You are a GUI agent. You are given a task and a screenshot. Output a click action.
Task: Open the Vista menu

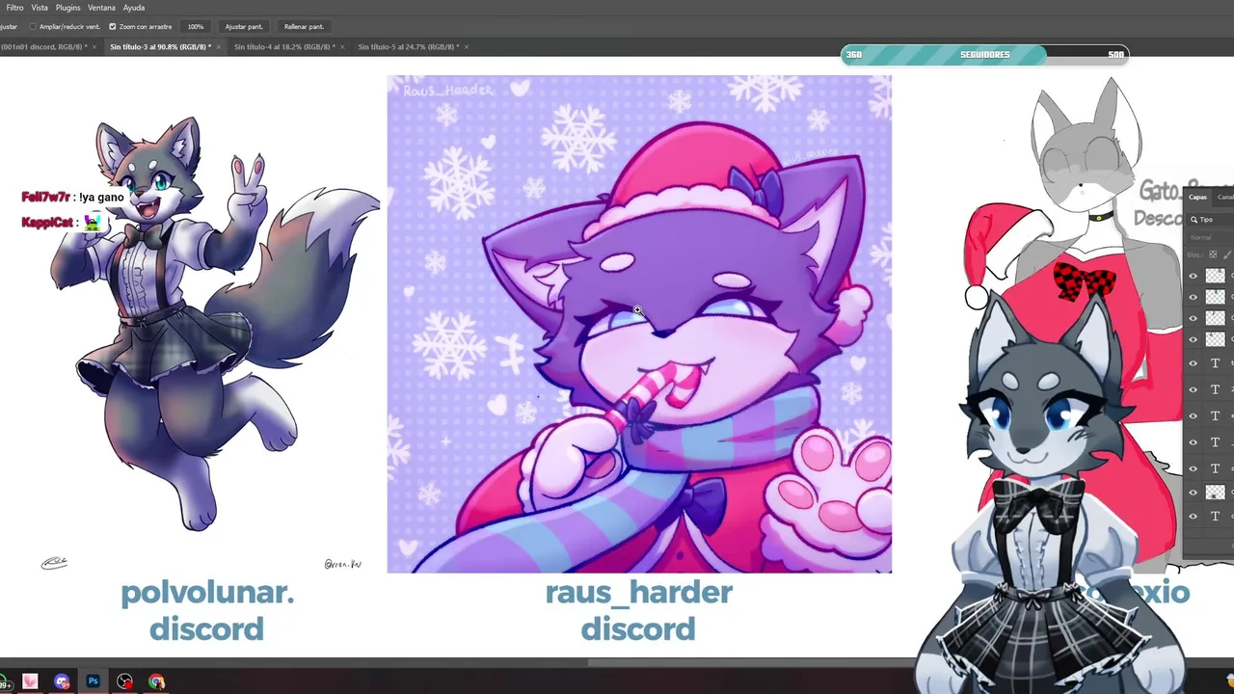40,8
